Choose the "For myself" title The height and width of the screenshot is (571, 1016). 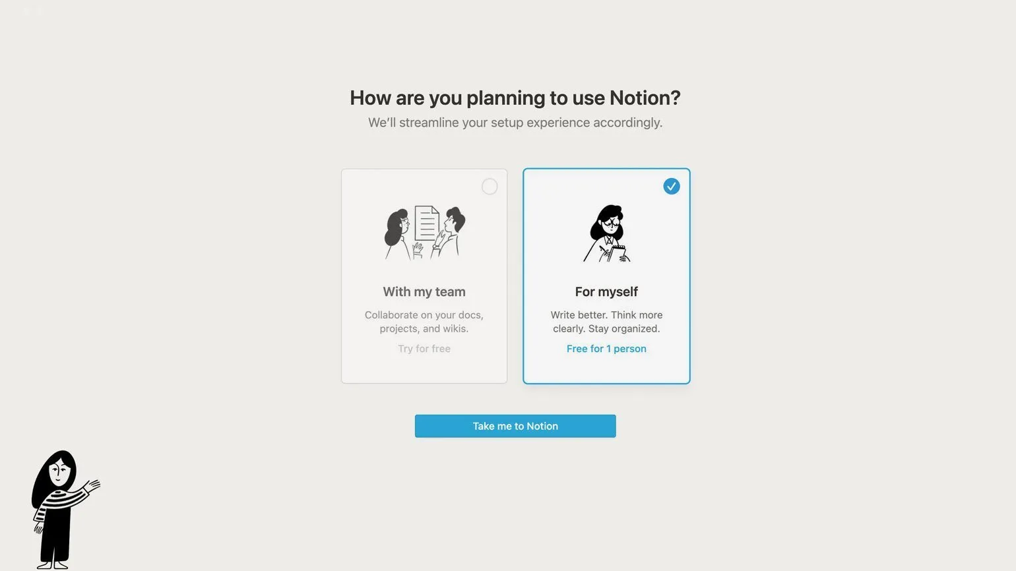click(606, 291)
